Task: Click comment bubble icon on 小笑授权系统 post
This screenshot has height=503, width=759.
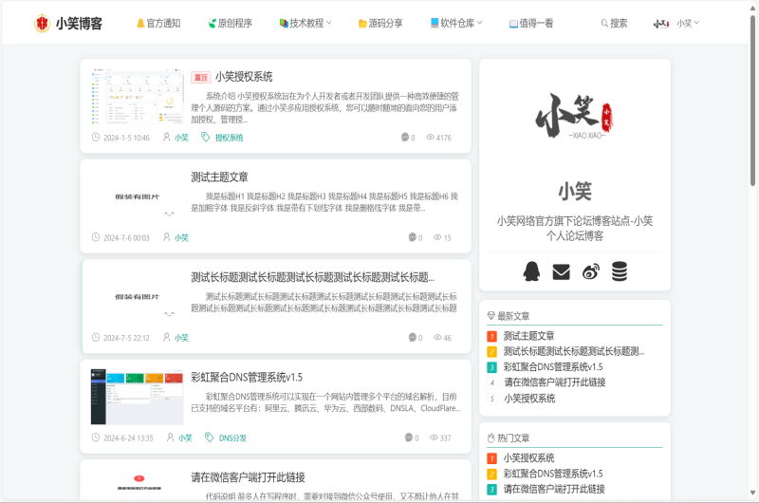Action: coord(405,138)
